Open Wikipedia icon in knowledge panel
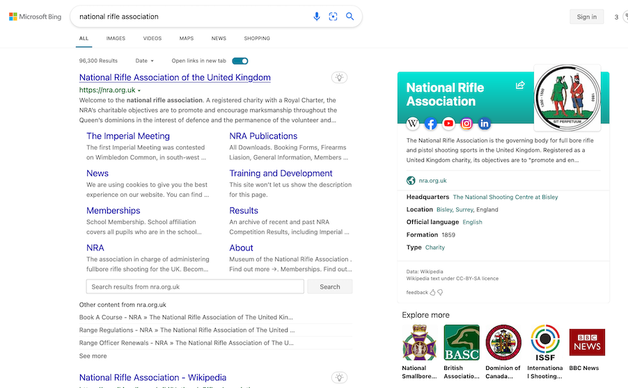The height and width of the screenshot is (388, 628). click(x=413, y=124)
